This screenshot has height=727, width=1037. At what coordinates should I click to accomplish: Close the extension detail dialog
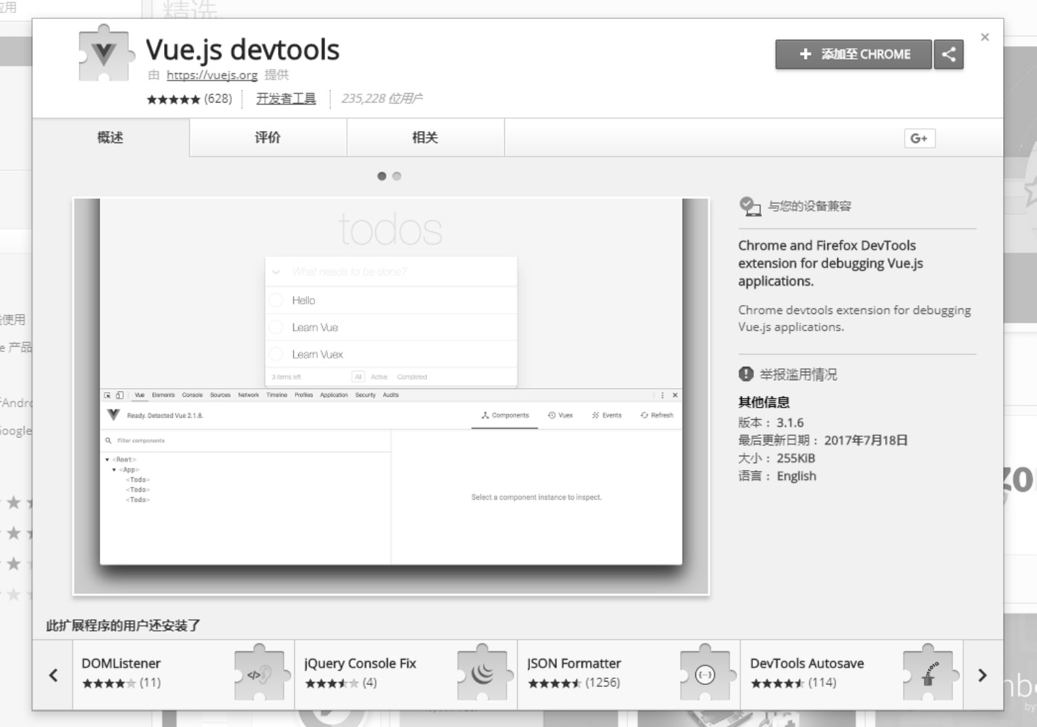tap(985, 37)
